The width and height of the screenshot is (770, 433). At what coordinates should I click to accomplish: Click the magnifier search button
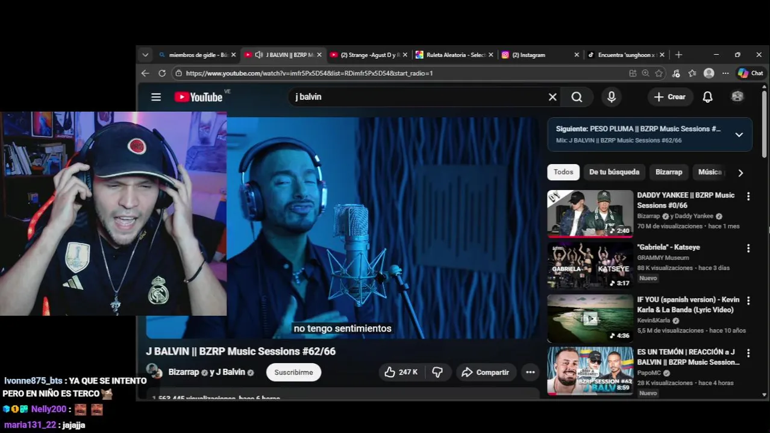[x=577, y=97]
